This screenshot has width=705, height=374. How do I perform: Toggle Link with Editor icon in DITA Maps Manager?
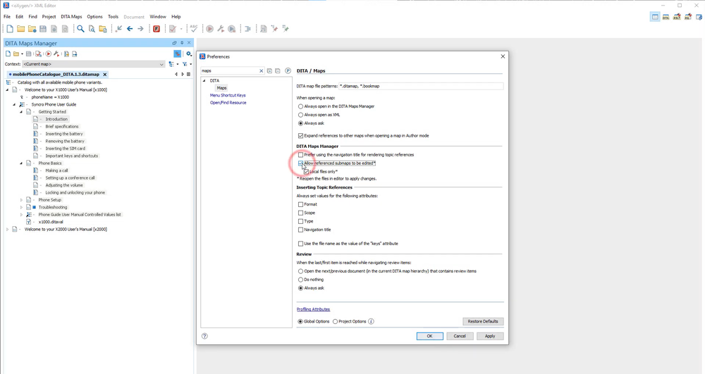tap(178, 54)
